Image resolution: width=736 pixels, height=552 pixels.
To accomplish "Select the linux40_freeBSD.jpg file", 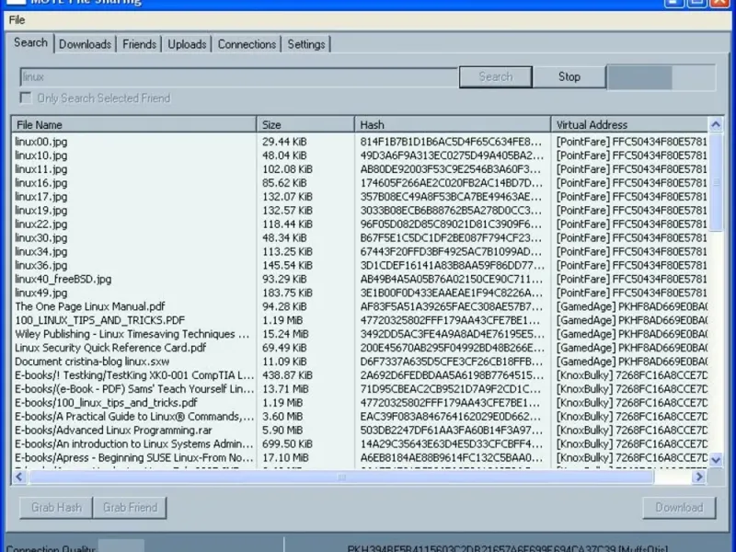I will point(360,280).
